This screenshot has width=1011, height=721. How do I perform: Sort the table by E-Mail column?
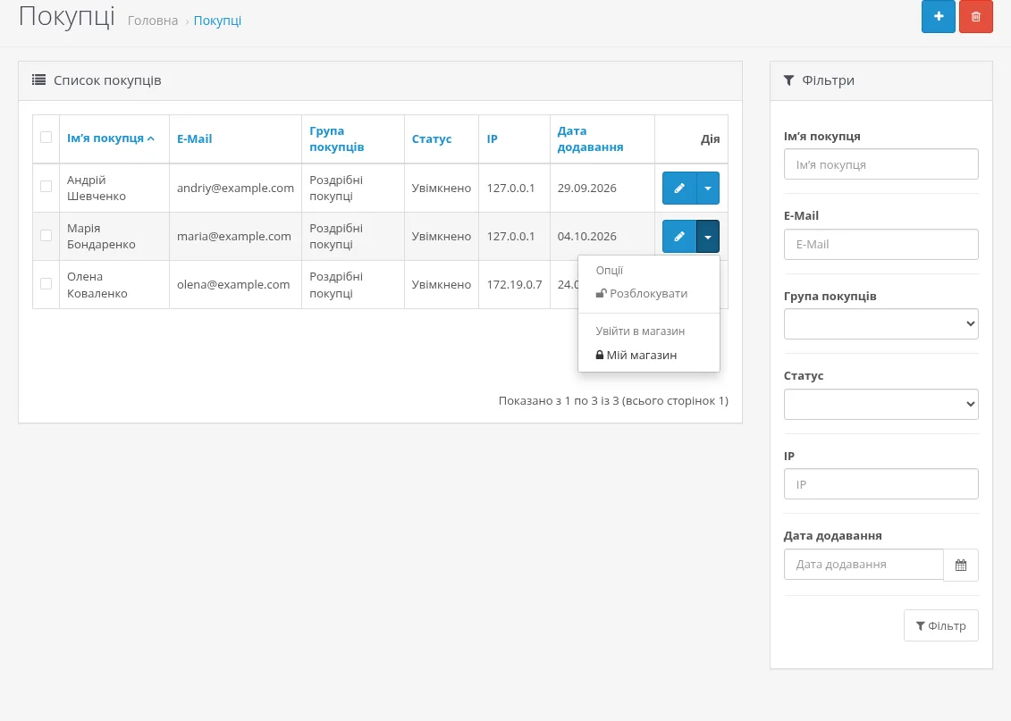194,138
